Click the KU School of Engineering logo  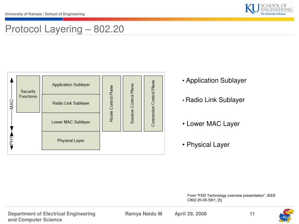(x=269, y=9)
